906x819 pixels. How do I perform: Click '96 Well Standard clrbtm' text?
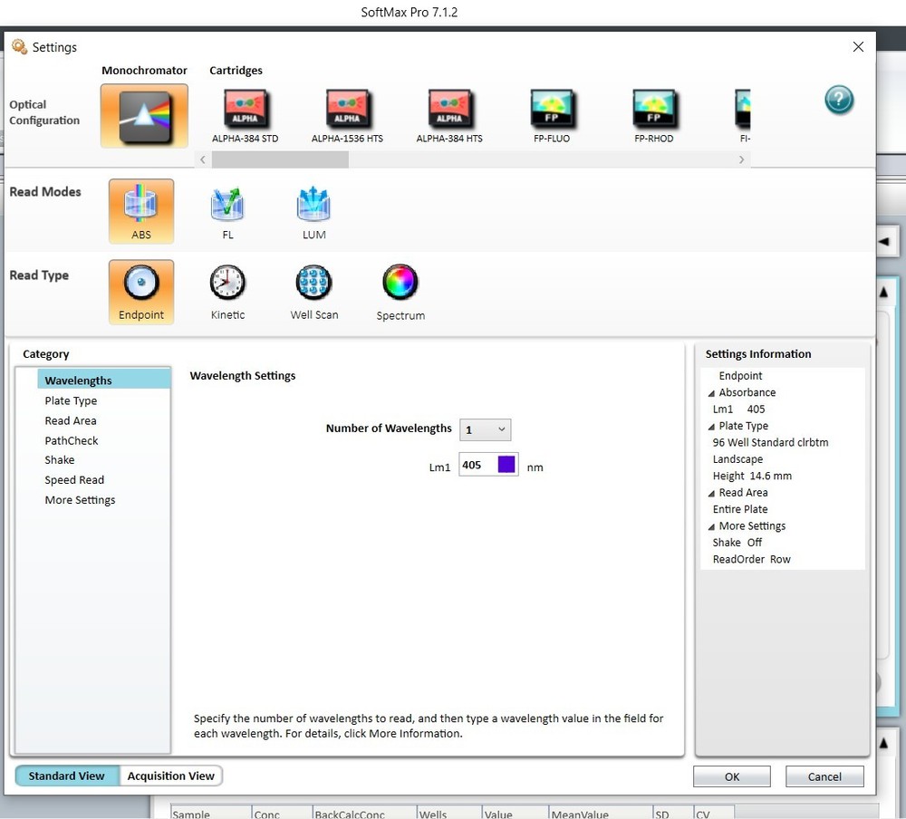[770, 443]
